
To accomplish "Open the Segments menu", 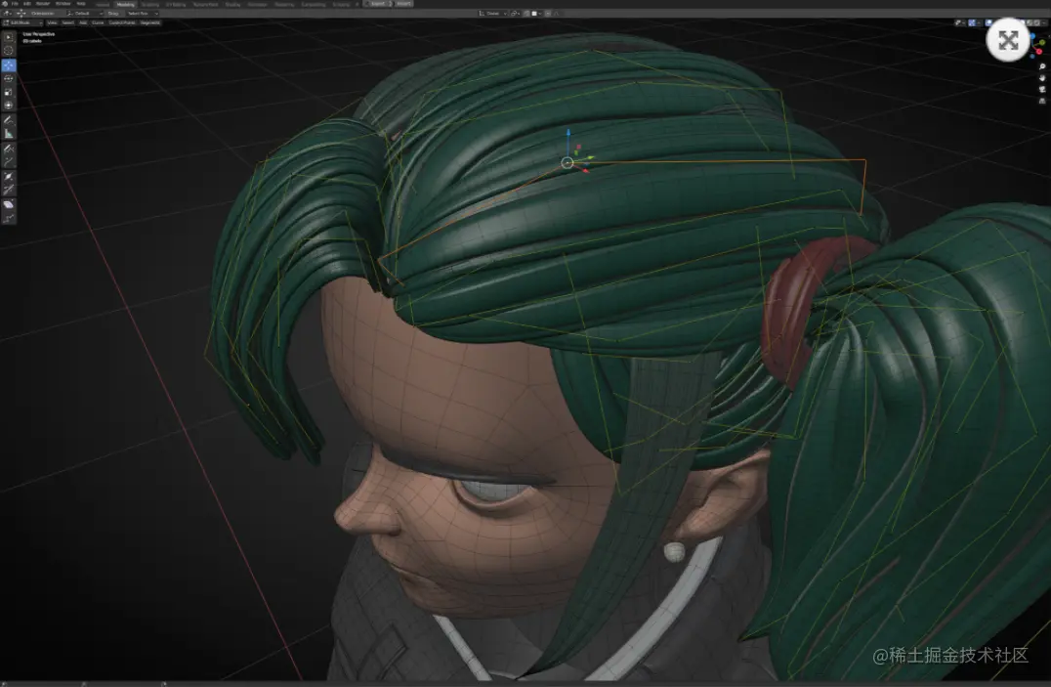I will pos(150,22).
